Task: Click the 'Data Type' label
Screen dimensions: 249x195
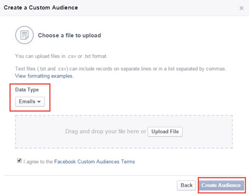Action: coord(27,89)
